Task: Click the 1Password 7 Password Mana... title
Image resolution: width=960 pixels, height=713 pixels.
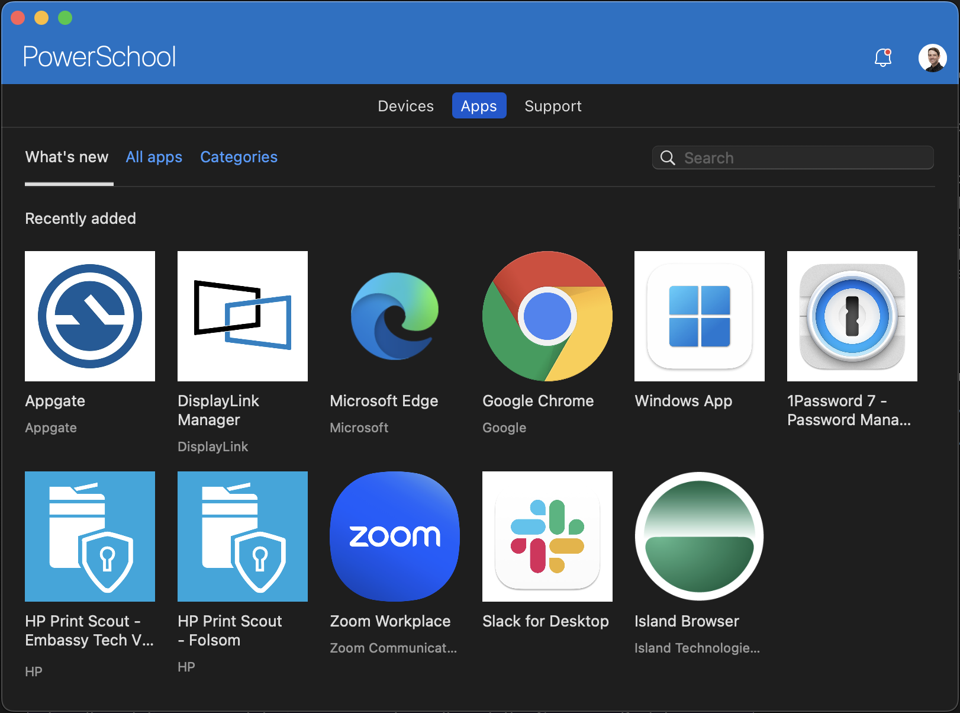Action: click(849, 410)
